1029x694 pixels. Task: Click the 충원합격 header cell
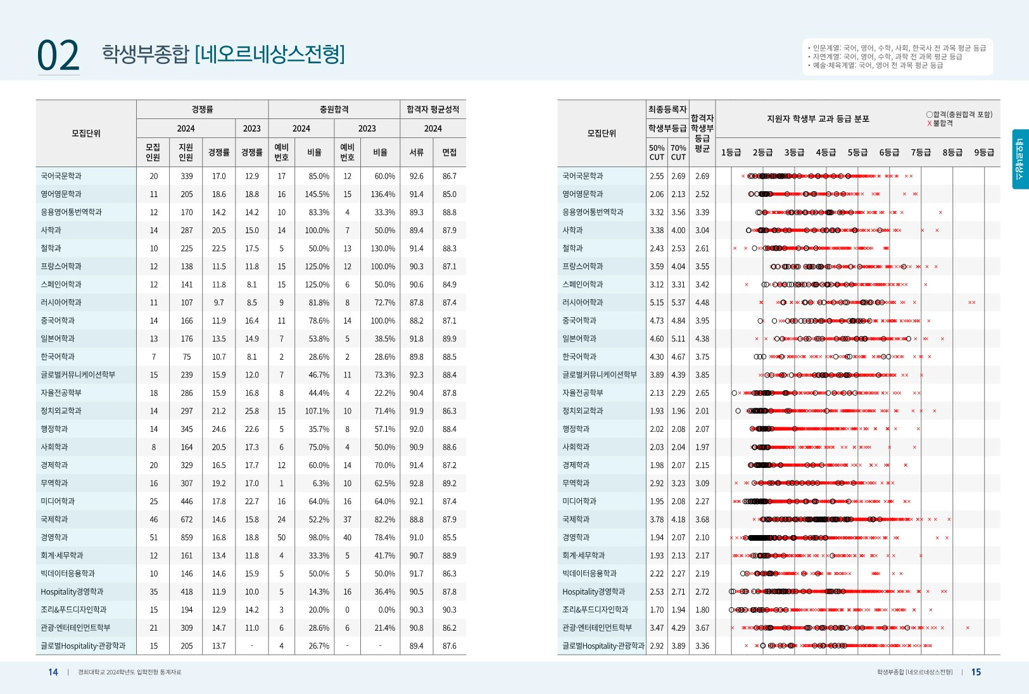[334, 108]
